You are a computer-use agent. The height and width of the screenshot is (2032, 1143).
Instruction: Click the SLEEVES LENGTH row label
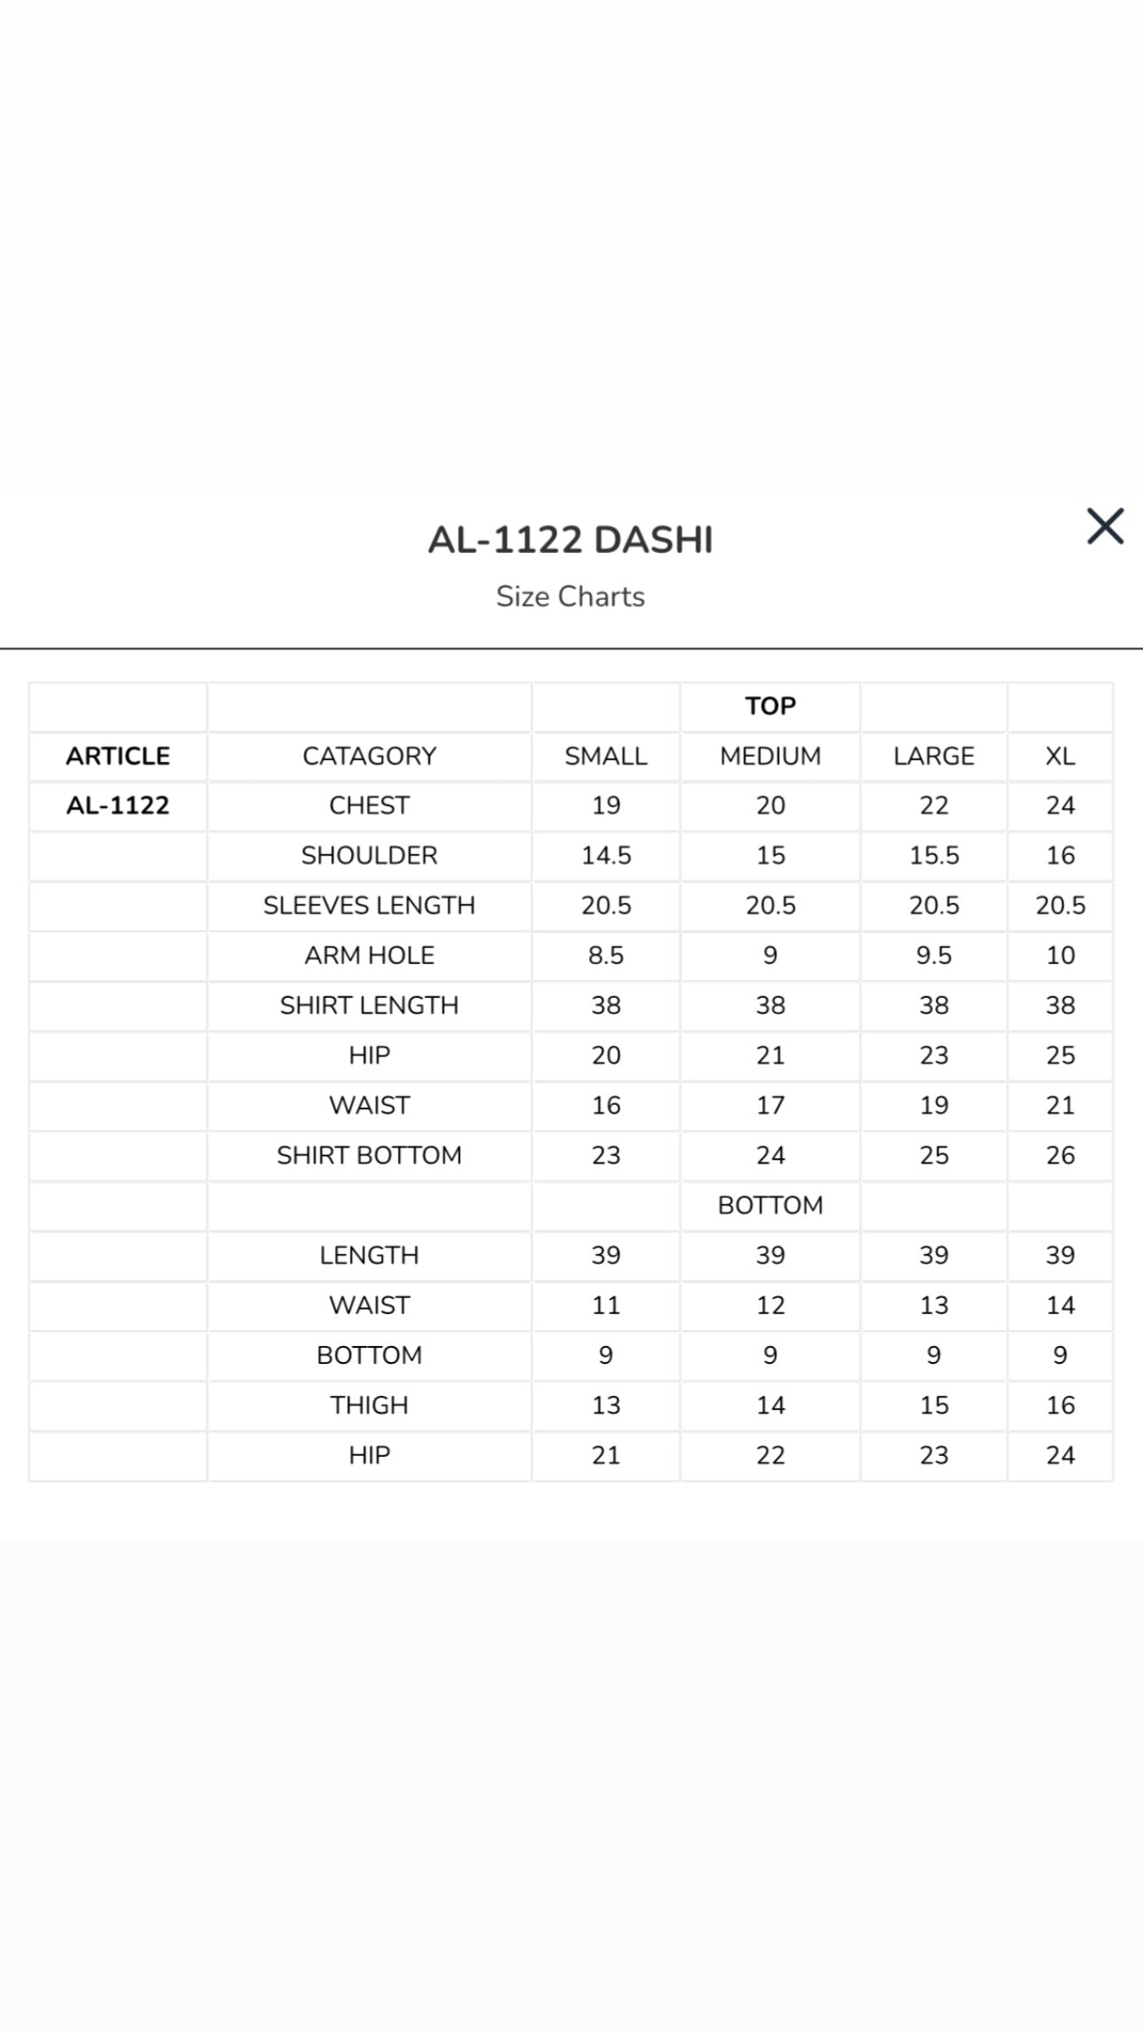tap(369, 906)
